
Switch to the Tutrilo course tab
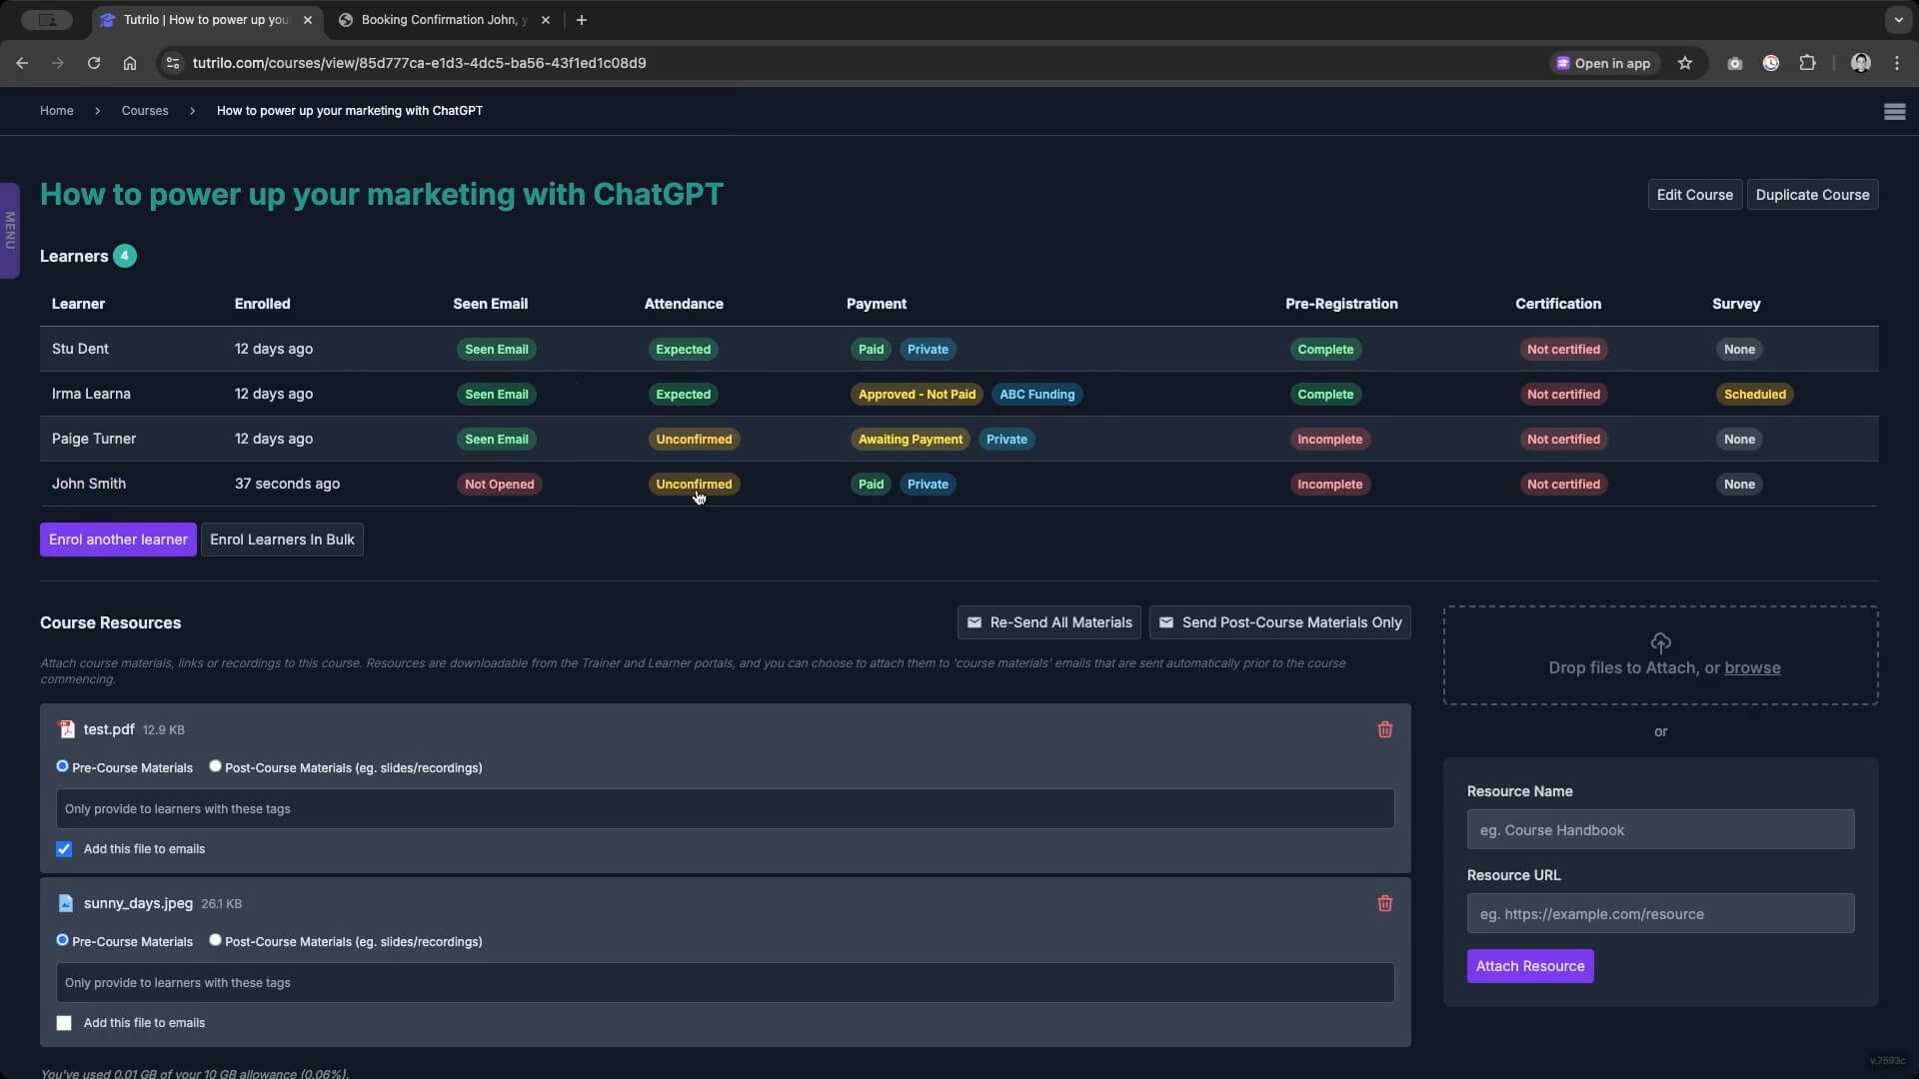(205, 20)
